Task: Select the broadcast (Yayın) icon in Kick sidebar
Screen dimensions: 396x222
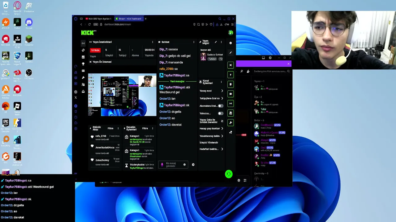Action: [x=83, y=43]
